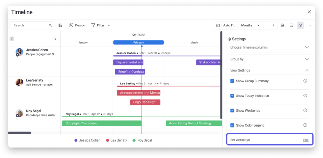
Task: Click the three-dot more options icon
Action: click(x=309, y=25)
